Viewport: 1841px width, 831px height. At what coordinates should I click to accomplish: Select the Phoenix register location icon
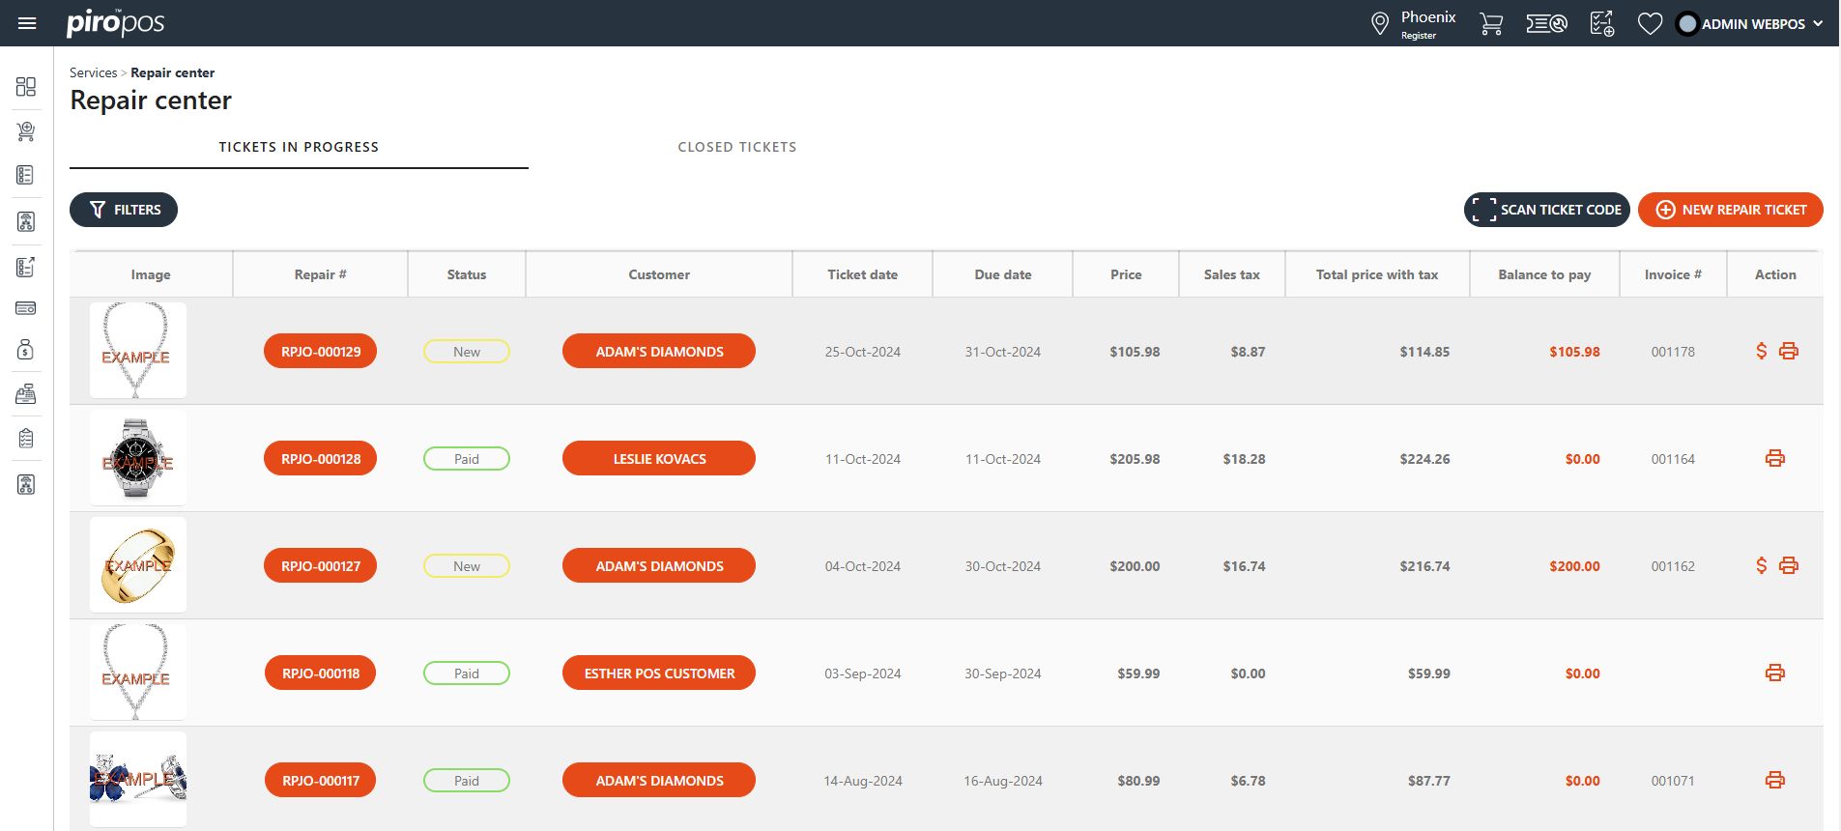(x=1380, y=24)
